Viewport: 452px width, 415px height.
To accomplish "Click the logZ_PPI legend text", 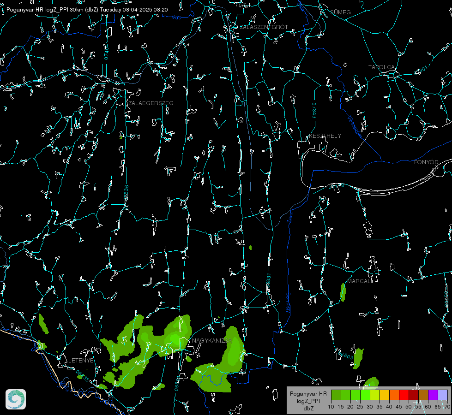I will [308, 401].
